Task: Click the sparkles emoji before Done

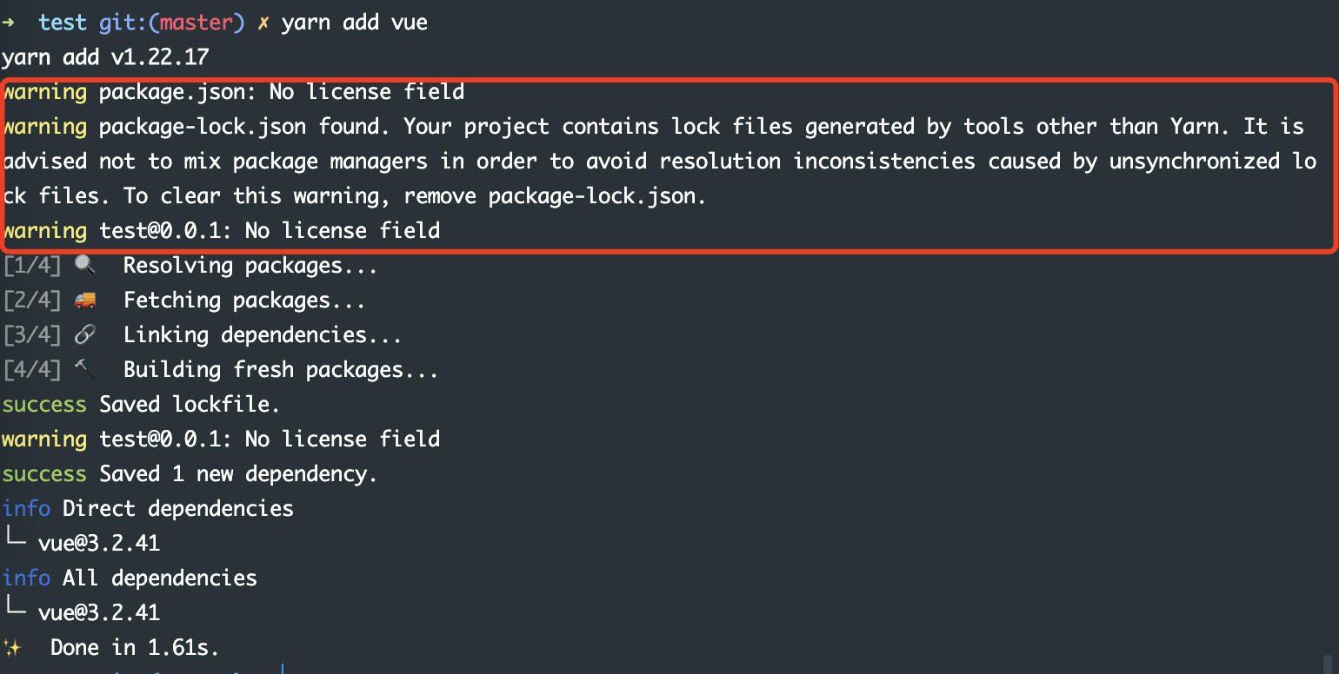Action: coord(11,647)
